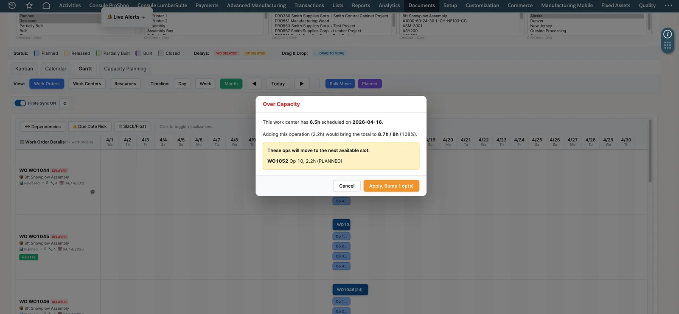The image size is (679, 314).
Task: Open the Advanced Manufacturing menu
Action: click(x=256, y=6)
